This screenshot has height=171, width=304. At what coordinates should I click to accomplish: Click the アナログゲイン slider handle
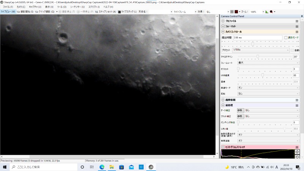[258, 57]
